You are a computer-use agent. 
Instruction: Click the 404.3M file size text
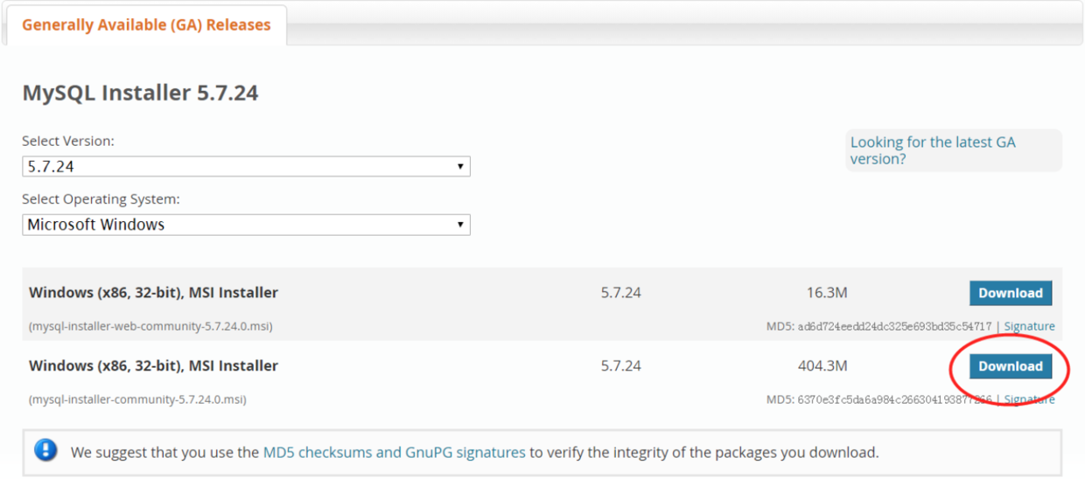pyautogui.click(x=822, y=366)
